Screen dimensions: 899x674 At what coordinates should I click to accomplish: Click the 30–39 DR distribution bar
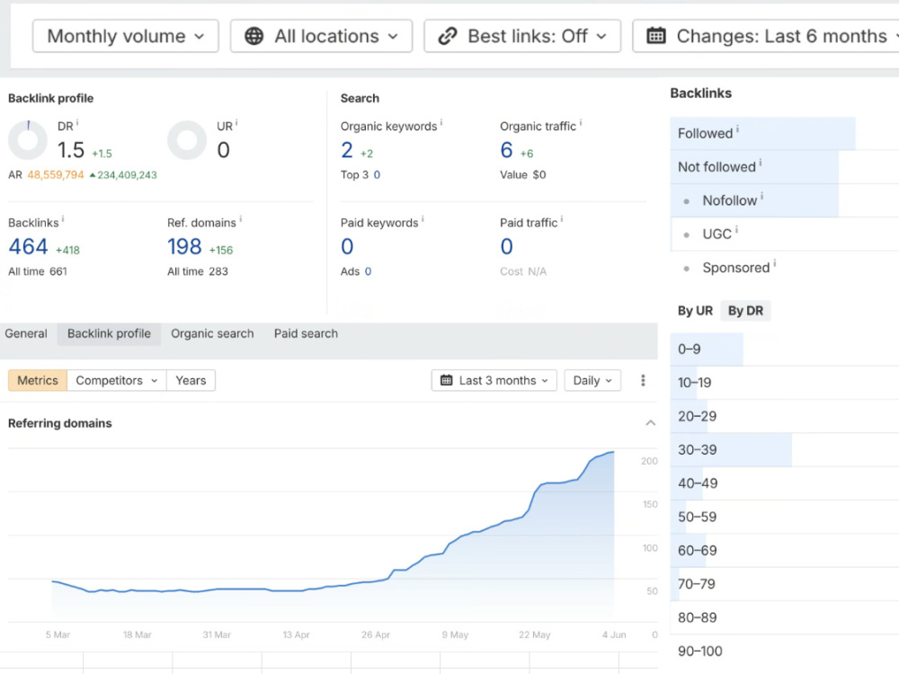tap(731, 450)
